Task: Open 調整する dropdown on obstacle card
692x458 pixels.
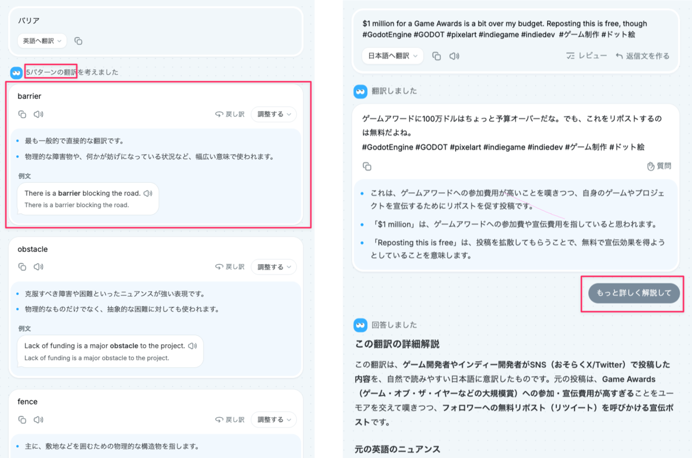Action: pyautogui.click(x=274, y=267)
